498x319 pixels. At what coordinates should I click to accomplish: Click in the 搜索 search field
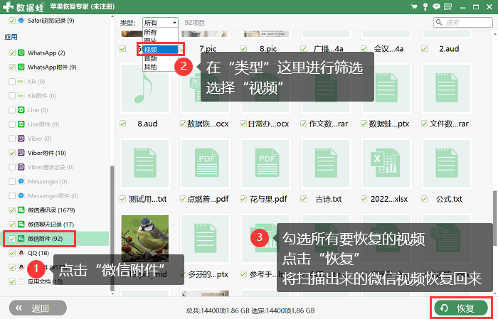tap(462, 23)
